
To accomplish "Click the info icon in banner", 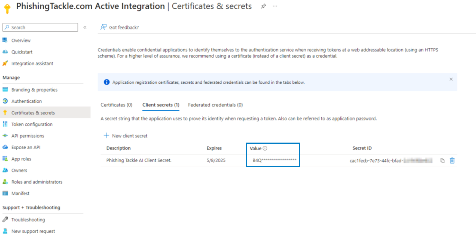I will pyautogui.click(x=107, y=82).
